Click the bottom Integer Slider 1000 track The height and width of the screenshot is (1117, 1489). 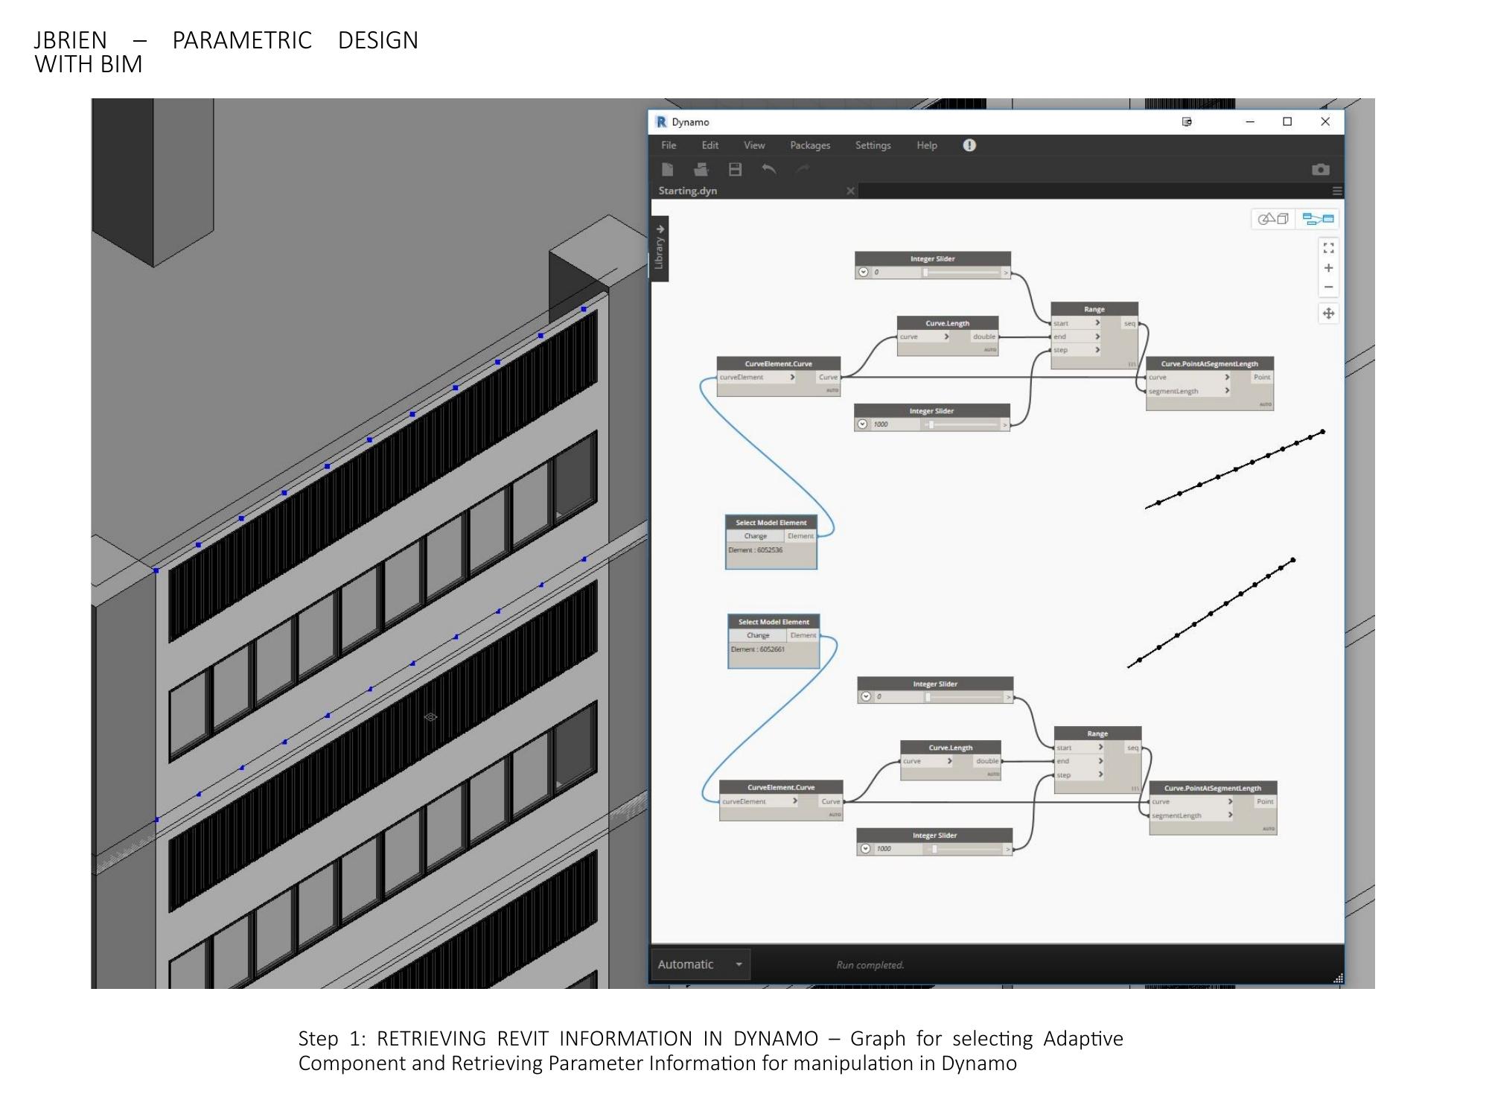point(964,849)
